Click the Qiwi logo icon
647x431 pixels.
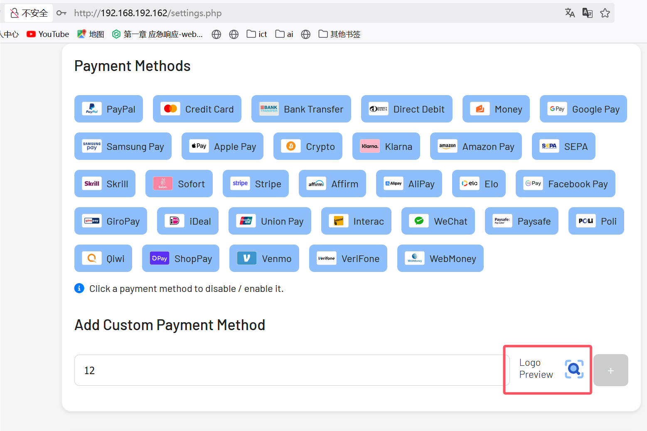[92, 258]
